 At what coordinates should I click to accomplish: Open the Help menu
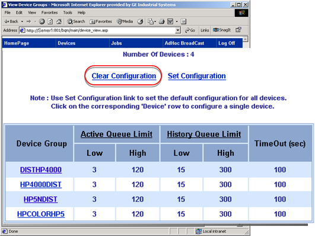[81, 12]
